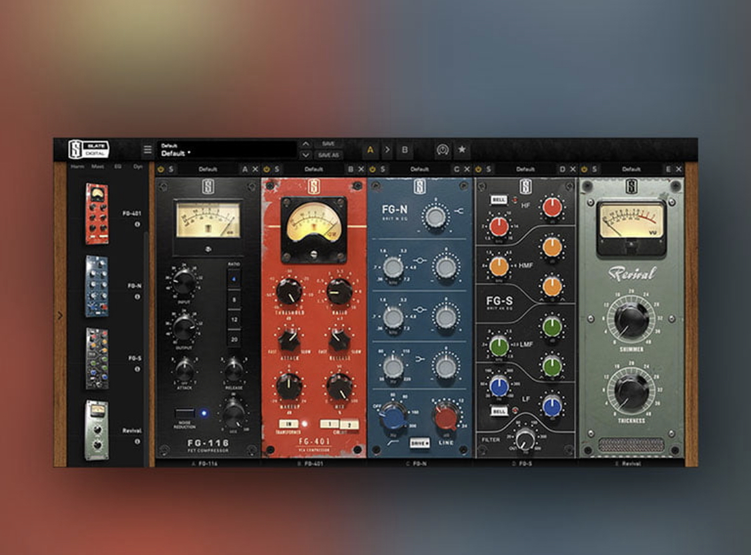Screen dimensions: 751x555
Task: Switch to Harm category tab
Action: coord(77,167)
